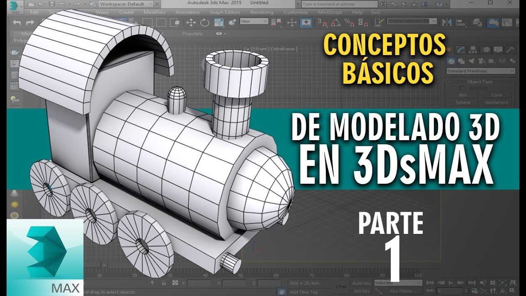Open the Workspace: Default dropdown

pos(126,4)
